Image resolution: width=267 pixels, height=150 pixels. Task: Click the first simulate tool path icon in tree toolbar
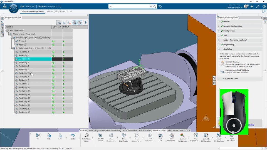click(59, 22)
